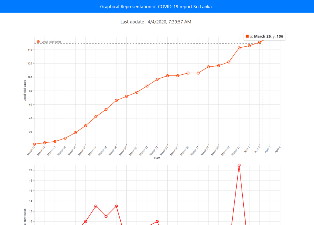Click the '18' tick on new cases chart
Viewport: 314px width, 225px height.
(30, 180)
